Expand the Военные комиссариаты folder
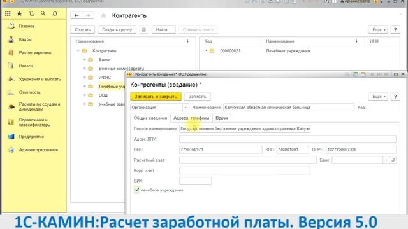 pos(84,69)
